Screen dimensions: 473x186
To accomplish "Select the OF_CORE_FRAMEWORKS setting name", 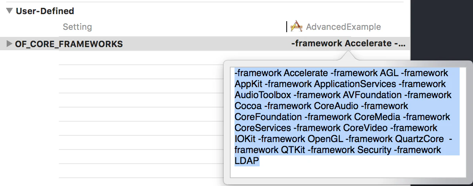I will [69, 44].
